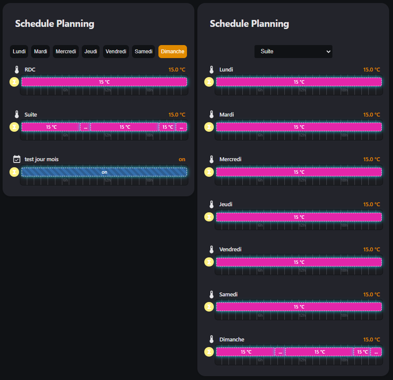Viewport: 393px width, 380px height.
Task: Click the thermometer icon of the Vendredi row
Action: [x=212, y=250]
